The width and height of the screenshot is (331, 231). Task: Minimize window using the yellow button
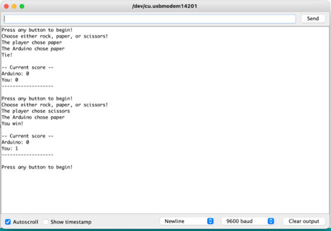point(14,7)
